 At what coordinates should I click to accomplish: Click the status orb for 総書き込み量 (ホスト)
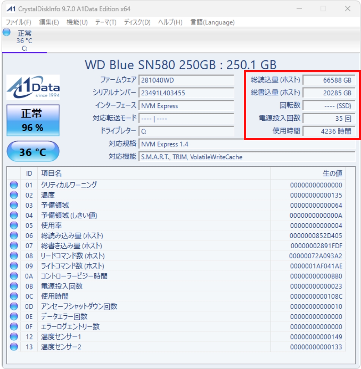14,246
